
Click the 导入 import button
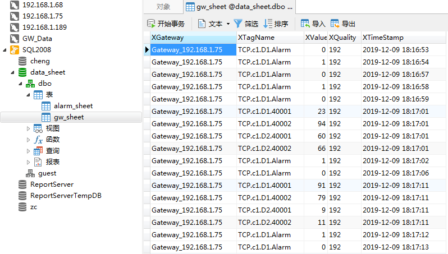point(313,24)
